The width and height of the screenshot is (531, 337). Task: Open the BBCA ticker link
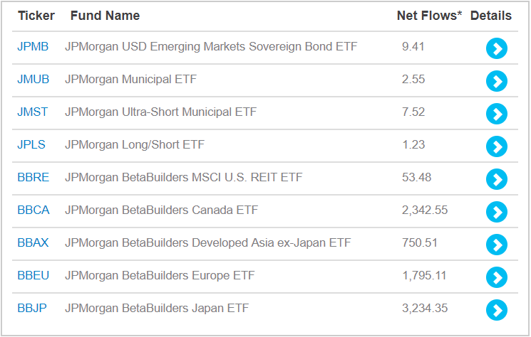[33, 210]
